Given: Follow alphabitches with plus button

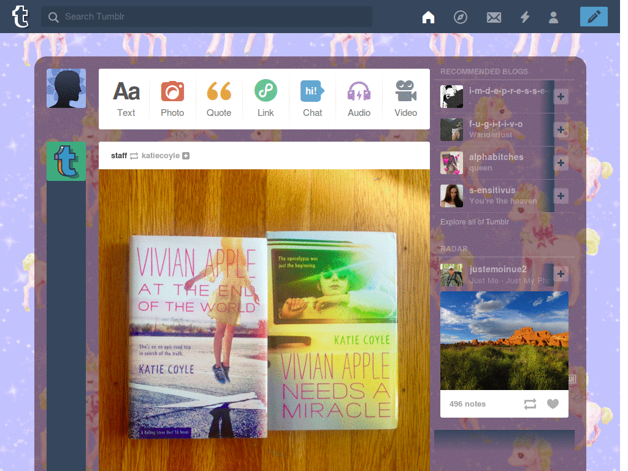Looking at the screenshot, I should [x=561, y=163].
